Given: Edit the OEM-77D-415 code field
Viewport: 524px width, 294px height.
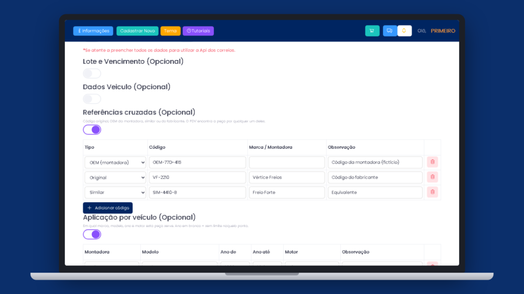Looking at the screenshot, I should (x=198, y=162).
